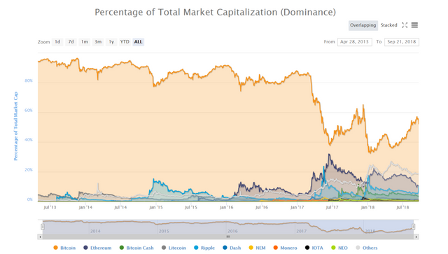448x254 pixels.
Task: Toggle the Others legend marker
Action: click(x=358, y=248)
